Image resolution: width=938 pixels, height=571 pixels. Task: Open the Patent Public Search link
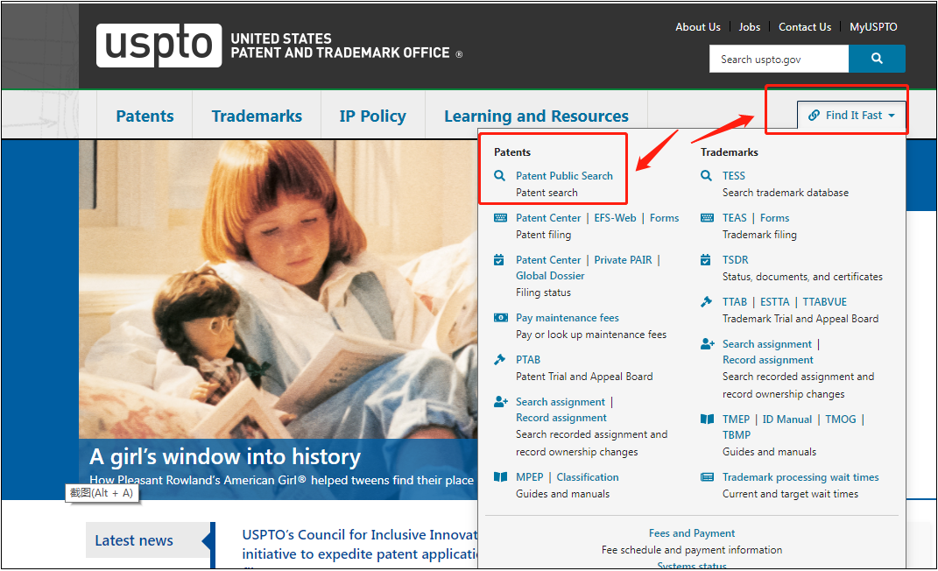564,176
